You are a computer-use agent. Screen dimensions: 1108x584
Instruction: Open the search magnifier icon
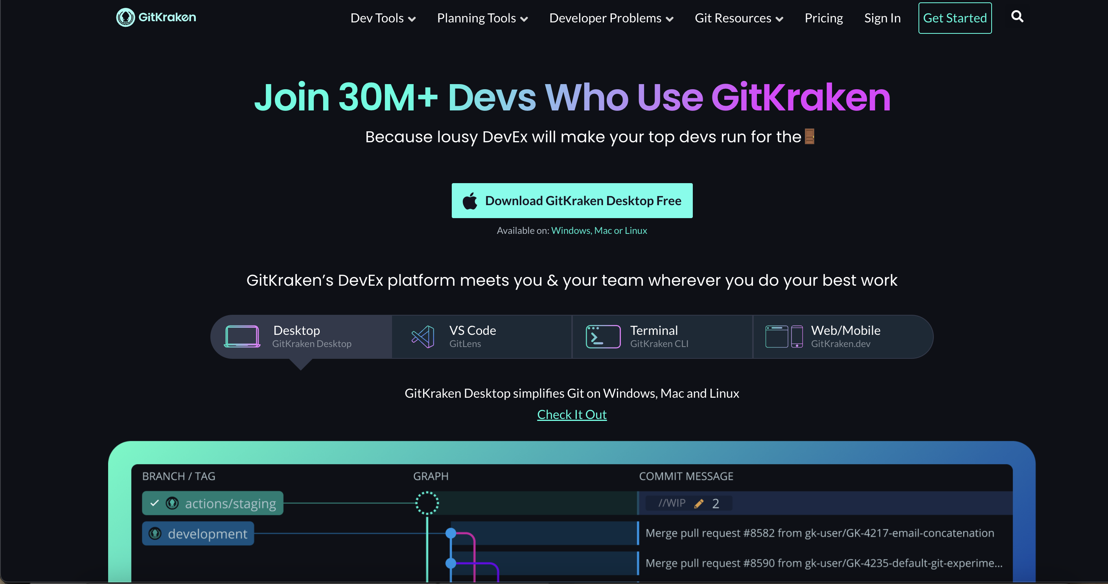pyautogui.click(x=1017, y=17)
